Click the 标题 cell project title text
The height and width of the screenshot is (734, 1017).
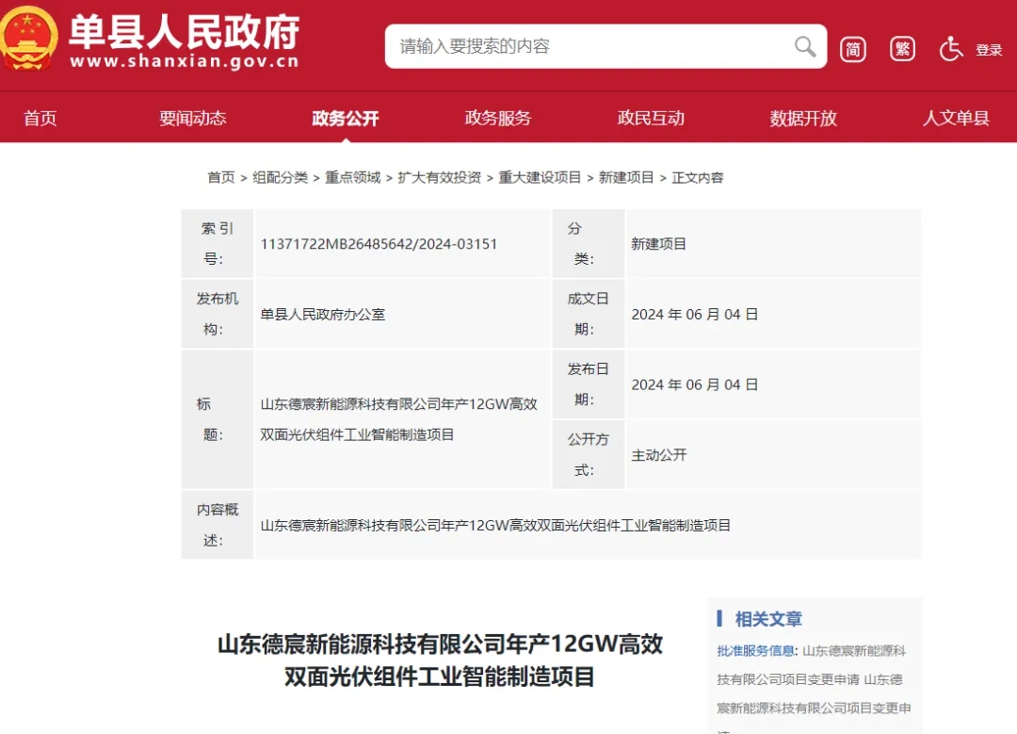[x=399, y=419]
